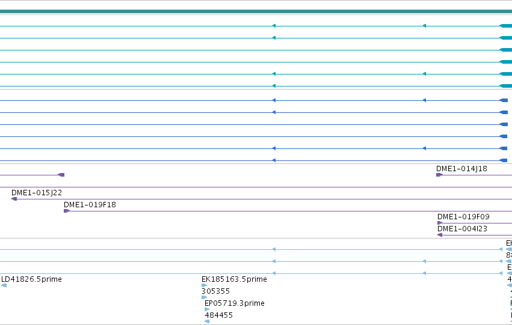Click the light blue glyph under 305355

205,297
